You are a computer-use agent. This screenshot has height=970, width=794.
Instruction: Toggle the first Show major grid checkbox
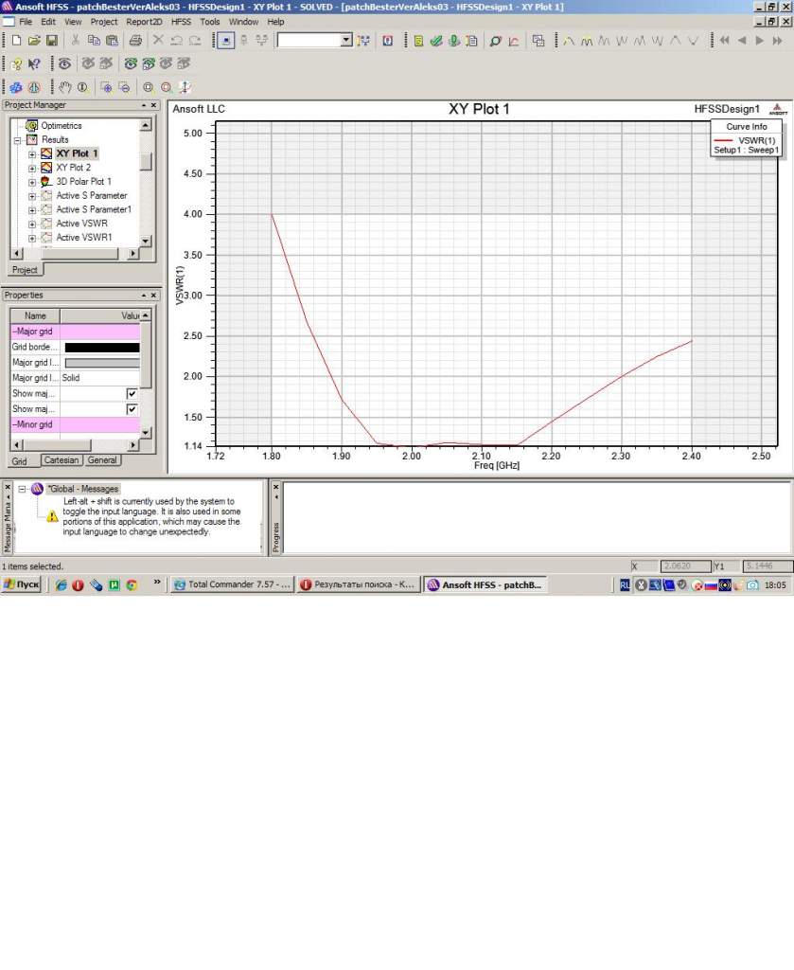pyautogui.click(x=132, y=393)
